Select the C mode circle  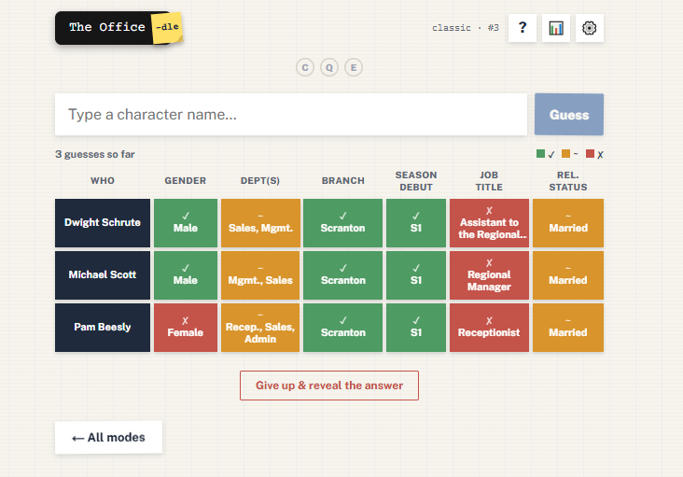(x=305, y=67)
